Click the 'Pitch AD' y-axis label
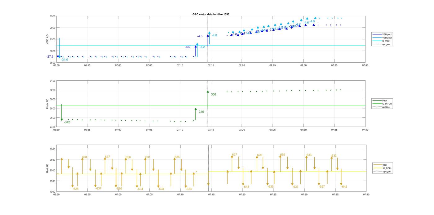Image resolution: width=434 pixels, height=215 pixels. (47, 104)
